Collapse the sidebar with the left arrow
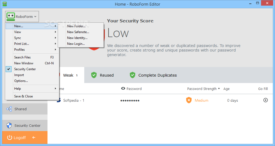 pos(34,137)
